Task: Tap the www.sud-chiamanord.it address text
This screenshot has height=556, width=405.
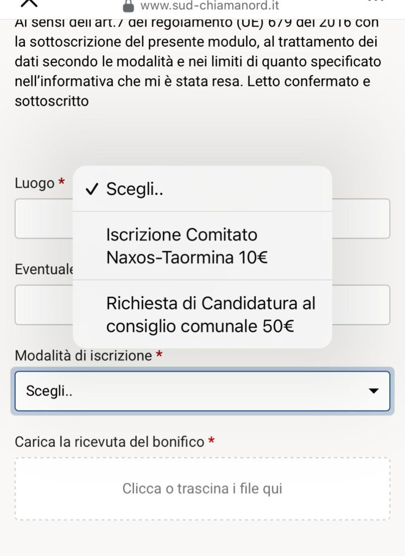Action: pyautogui.click(x=209, y=6)
